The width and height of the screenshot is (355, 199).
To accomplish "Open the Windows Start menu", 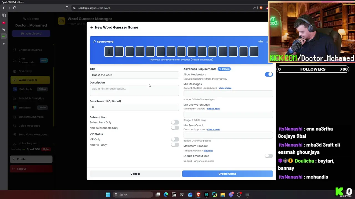I will 108,195.
